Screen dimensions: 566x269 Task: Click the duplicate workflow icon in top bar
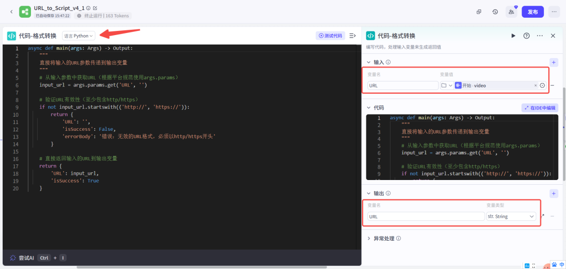tap(478, 12)
